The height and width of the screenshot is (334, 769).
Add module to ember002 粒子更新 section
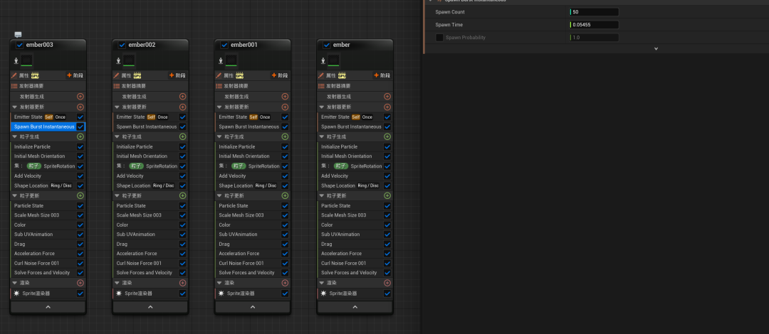pos(182,195)
